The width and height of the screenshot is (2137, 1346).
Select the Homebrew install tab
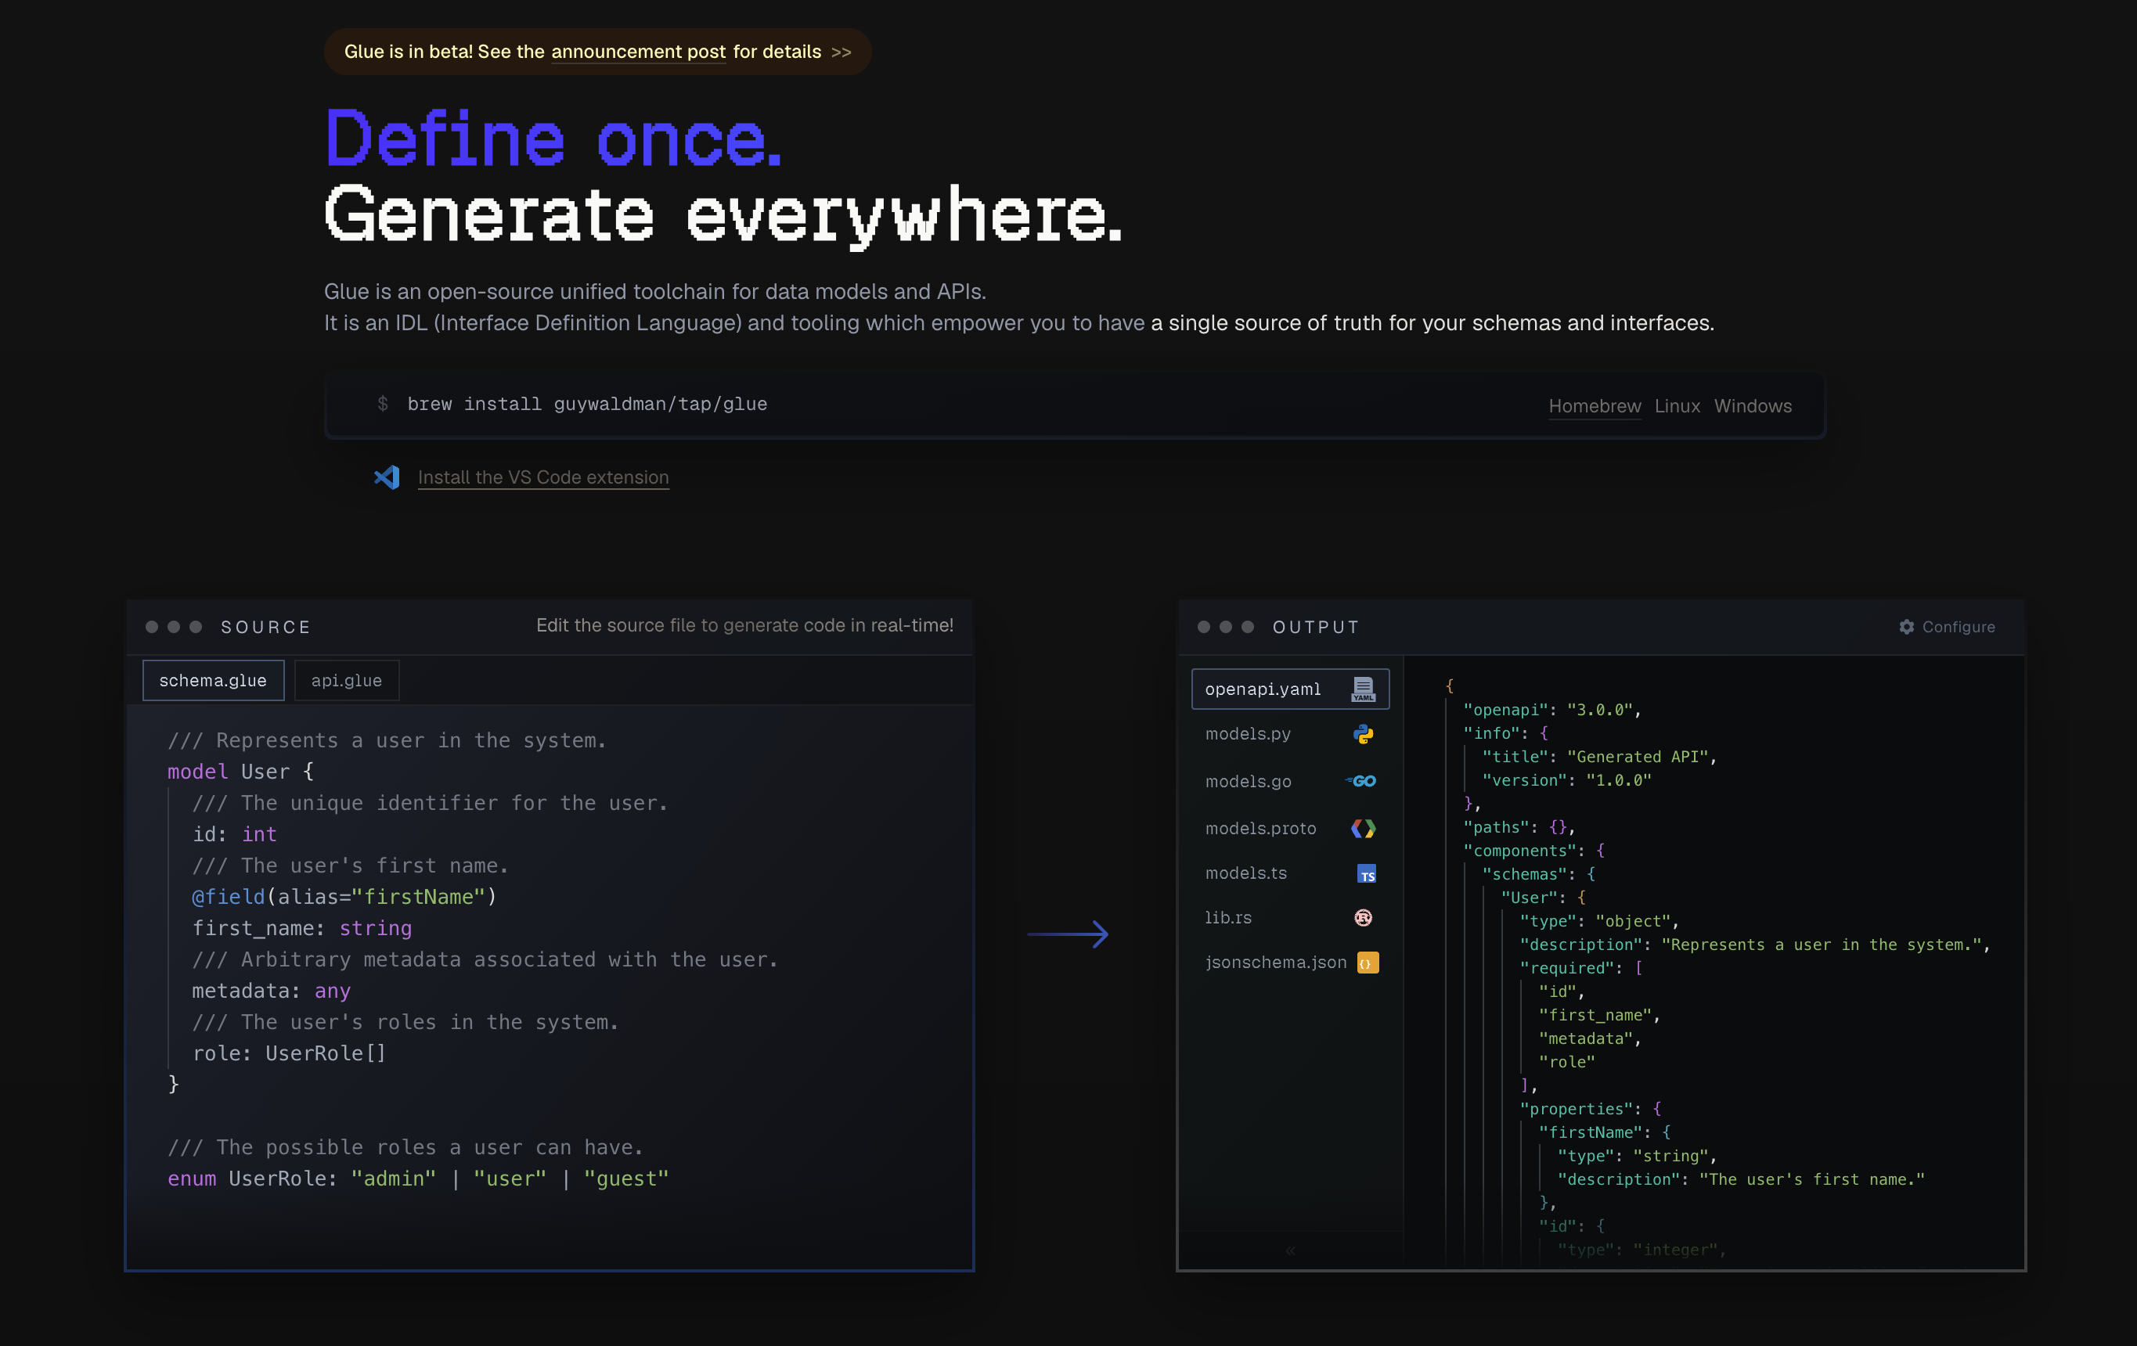click(1595, 406)
